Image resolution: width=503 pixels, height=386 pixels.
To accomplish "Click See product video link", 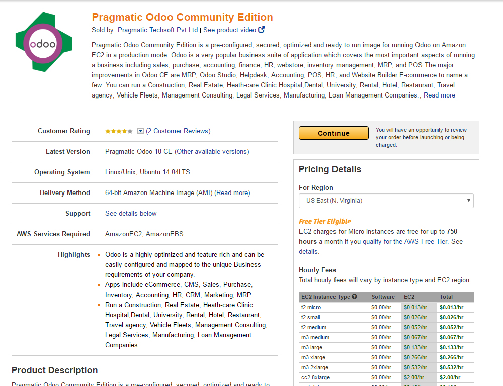I will pyautogui.click(x=229, y=30).
